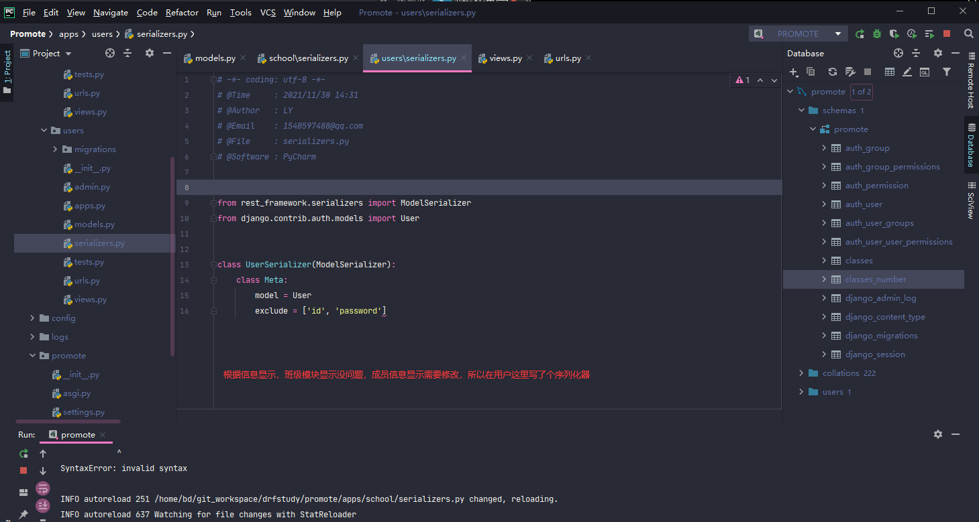The image size is (979, 522).
Task: Restore the Run window layout
Action: 23,492
